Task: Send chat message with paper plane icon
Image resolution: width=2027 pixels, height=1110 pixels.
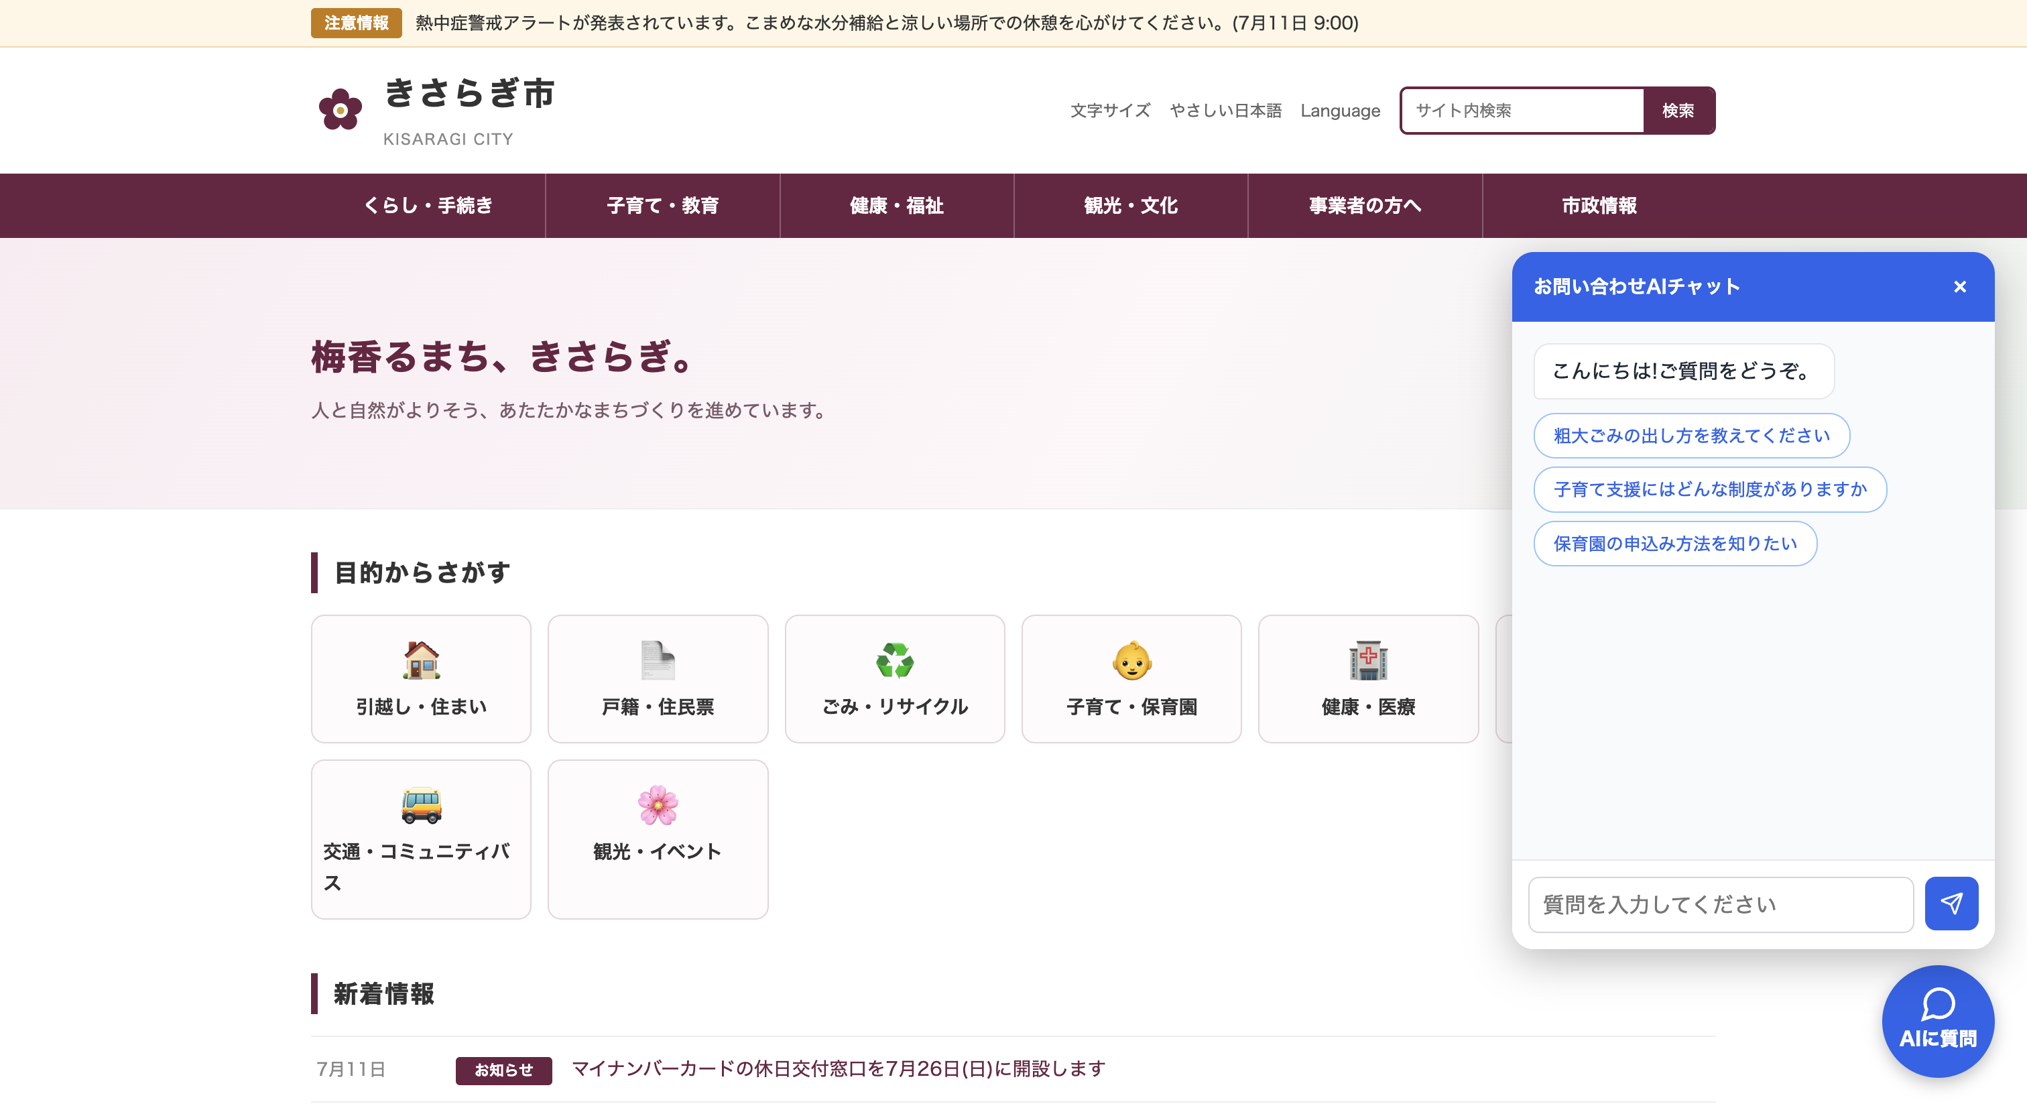Action: (1951, 904)
